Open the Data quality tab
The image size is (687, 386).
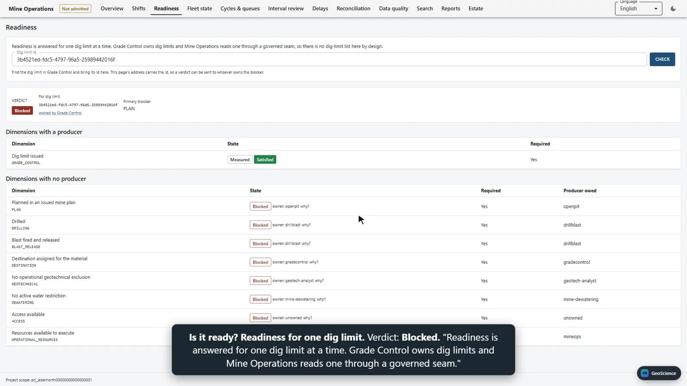coord(393,9)
